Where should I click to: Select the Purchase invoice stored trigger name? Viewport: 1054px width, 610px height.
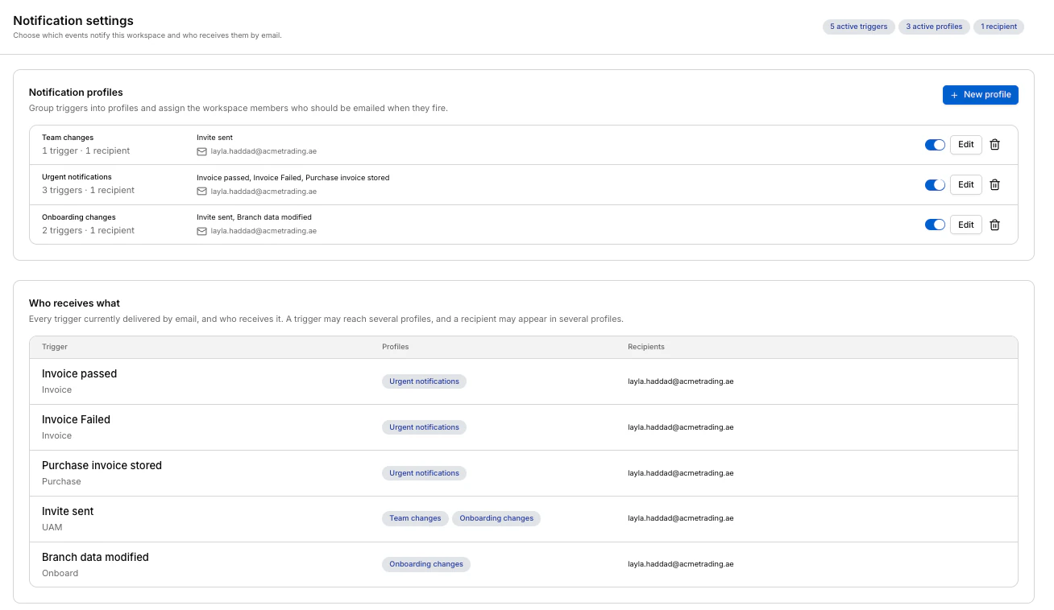(102, 466)
